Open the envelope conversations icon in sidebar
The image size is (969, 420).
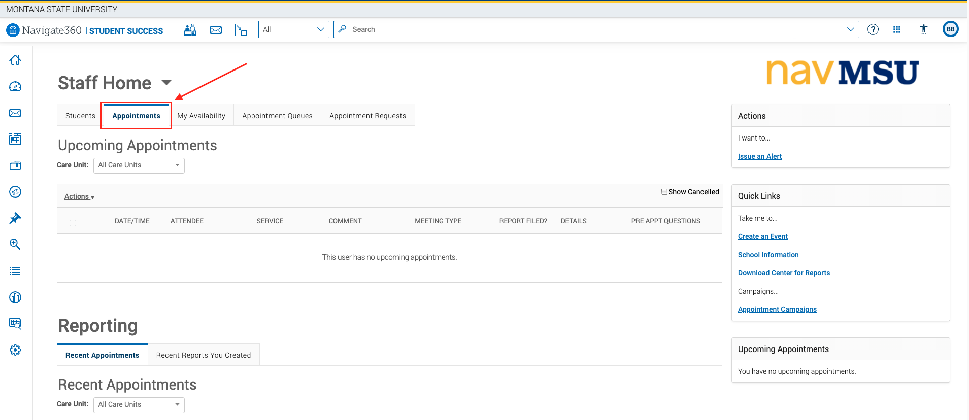tap(15, 113)
